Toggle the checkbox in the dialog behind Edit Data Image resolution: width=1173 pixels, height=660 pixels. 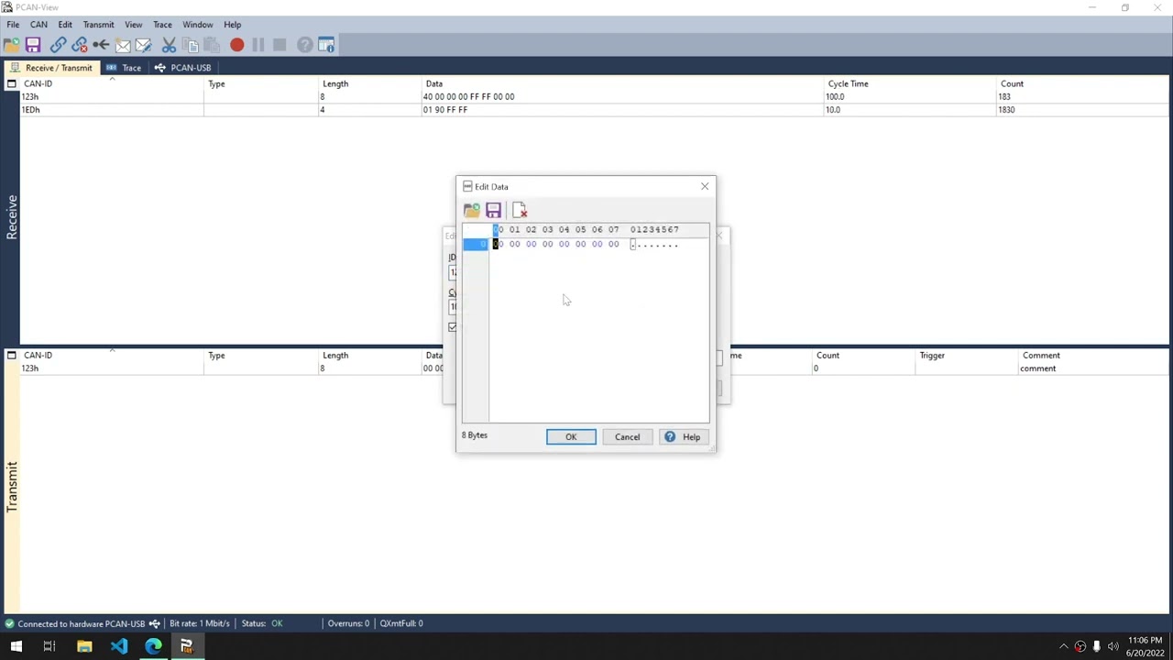coord(453,327)
